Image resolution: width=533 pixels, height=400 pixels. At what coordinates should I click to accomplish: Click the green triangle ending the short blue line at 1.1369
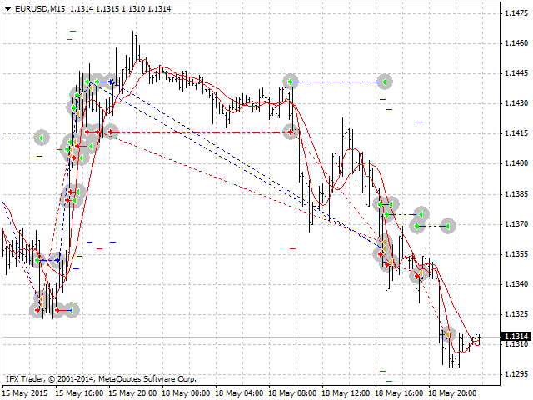(448, 226)
